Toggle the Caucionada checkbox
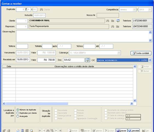Screen dimensions: 154x132 tap(56, 113)
